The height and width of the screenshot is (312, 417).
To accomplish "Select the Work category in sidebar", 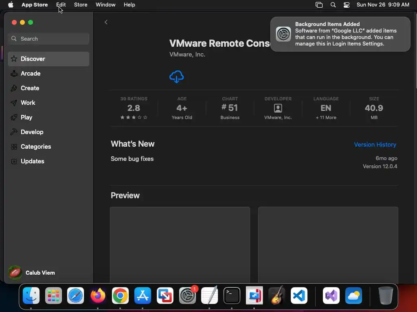I will point(48,103).
